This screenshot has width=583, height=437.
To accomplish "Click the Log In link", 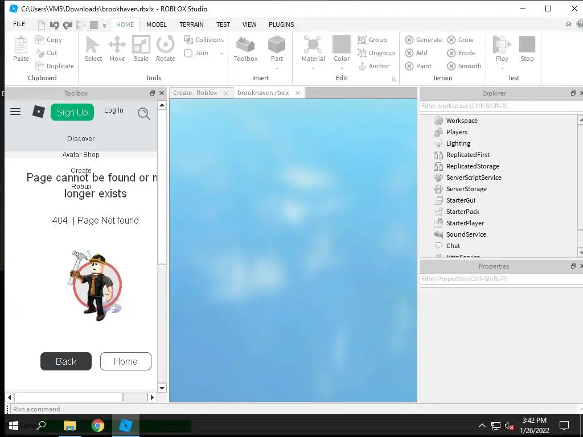I will pos(113,110).
